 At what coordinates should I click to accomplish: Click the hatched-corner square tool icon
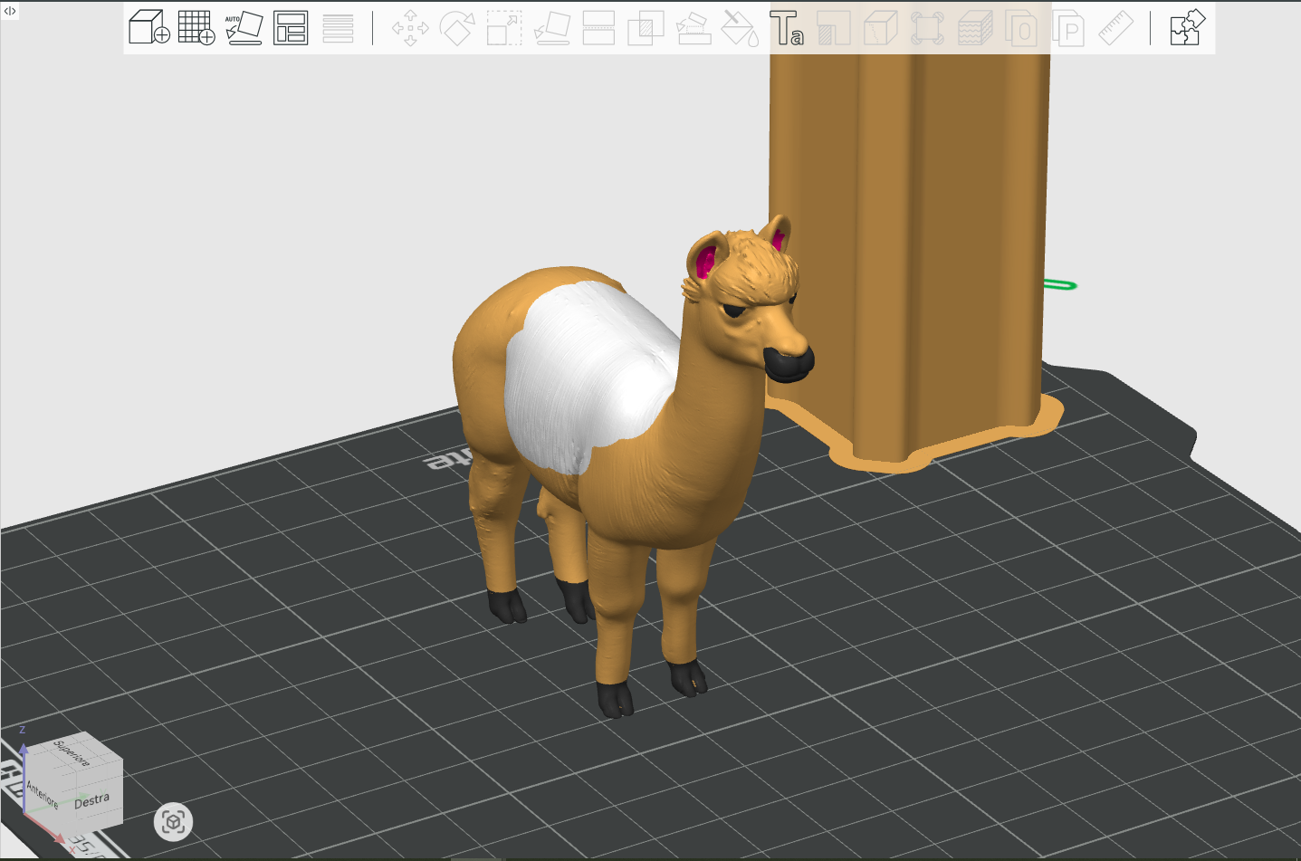pyautogui.click(x=834, y=27)
